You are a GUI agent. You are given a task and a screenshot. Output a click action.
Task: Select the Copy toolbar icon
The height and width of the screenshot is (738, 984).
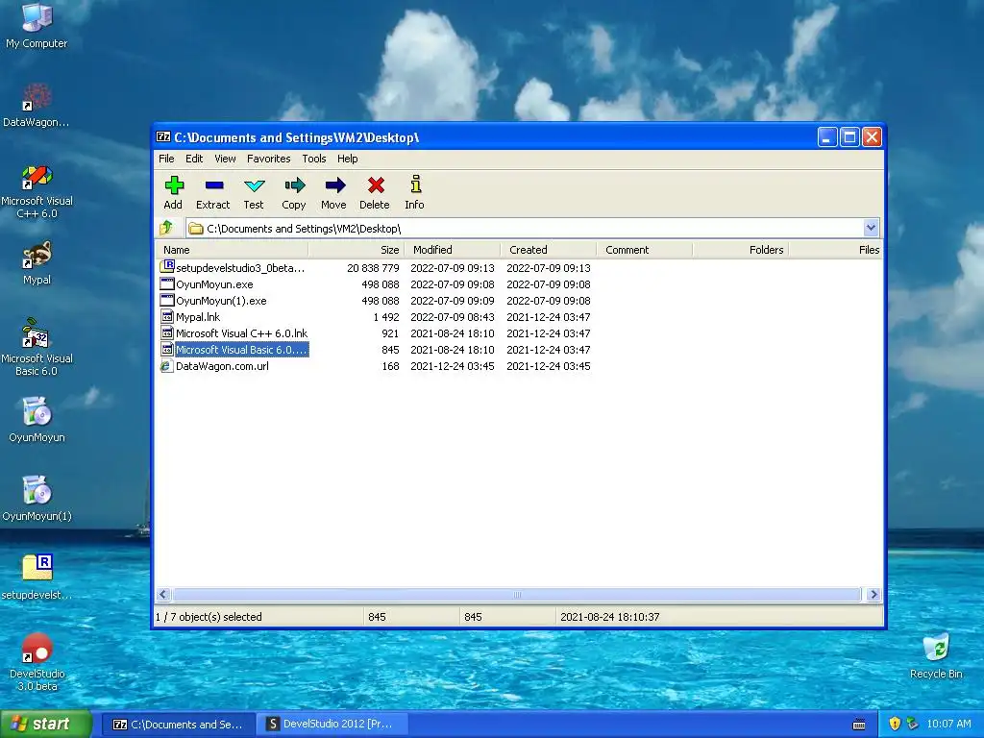(294, 185)
